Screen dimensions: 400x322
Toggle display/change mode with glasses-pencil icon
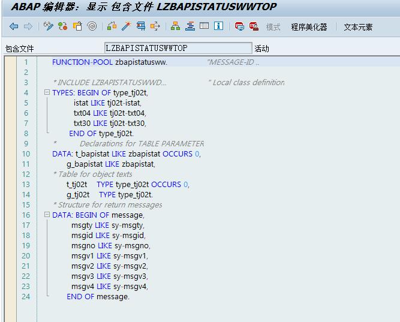click(49, 26)
